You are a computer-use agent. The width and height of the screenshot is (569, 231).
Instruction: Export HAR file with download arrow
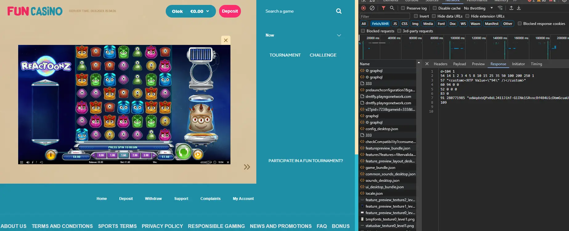click(519, 8)
